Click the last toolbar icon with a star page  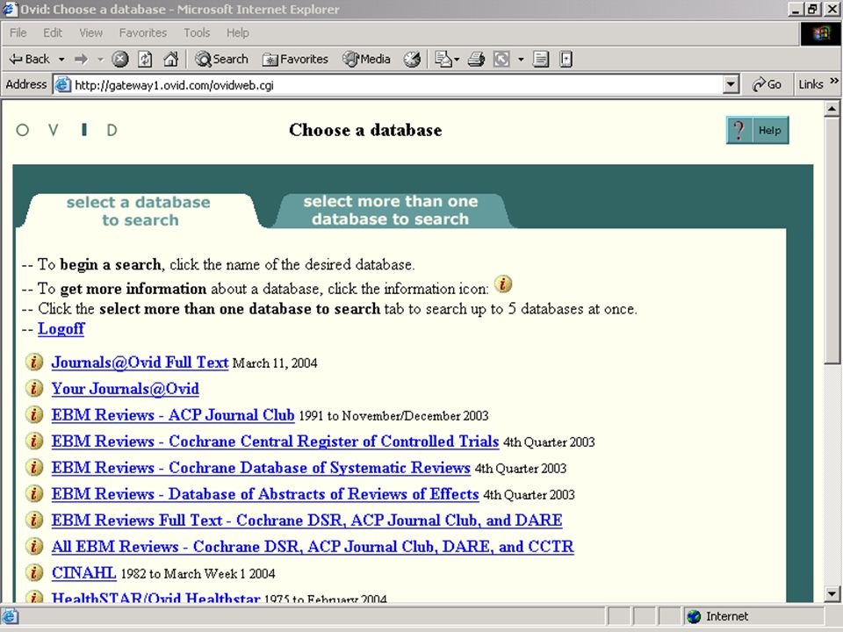(566, 59)
